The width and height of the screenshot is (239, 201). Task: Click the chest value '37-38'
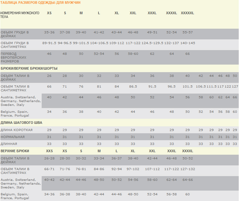[x=65, y=32]
